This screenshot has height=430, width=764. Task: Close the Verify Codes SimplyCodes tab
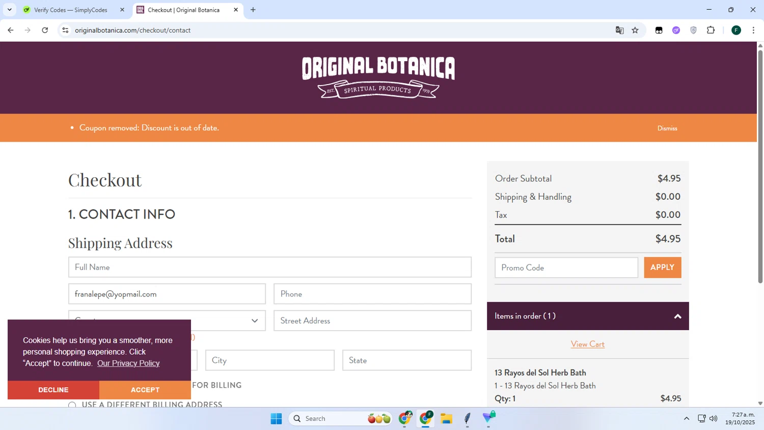122,10
